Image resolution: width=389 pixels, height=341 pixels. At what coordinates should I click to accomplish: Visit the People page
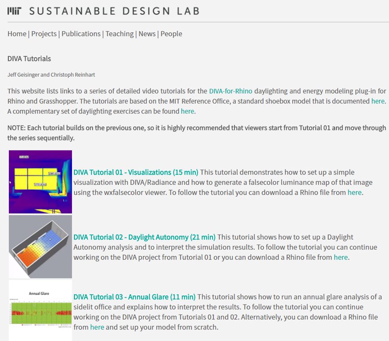[171, 34]
